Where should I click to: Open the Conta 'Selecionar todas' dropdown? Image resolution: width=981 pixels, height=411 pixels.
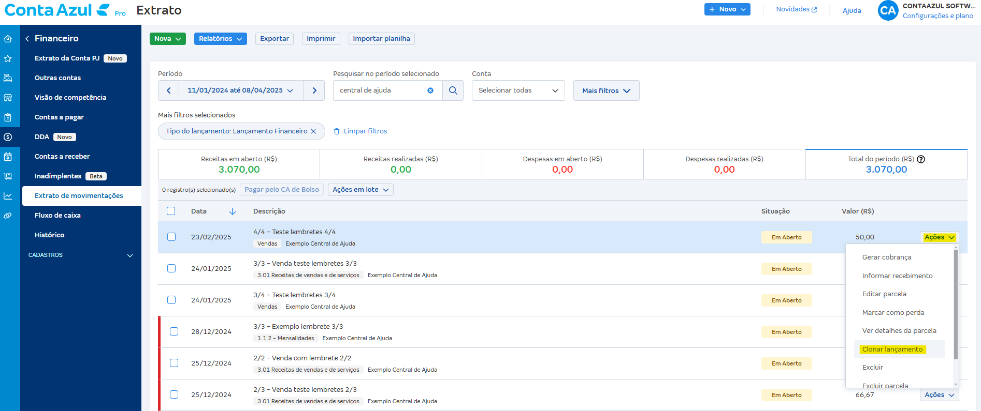518,90
